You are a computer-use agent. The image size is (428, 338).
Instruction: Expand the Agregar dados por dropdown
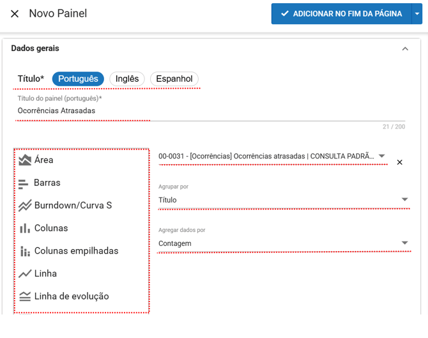click(404, 243)
